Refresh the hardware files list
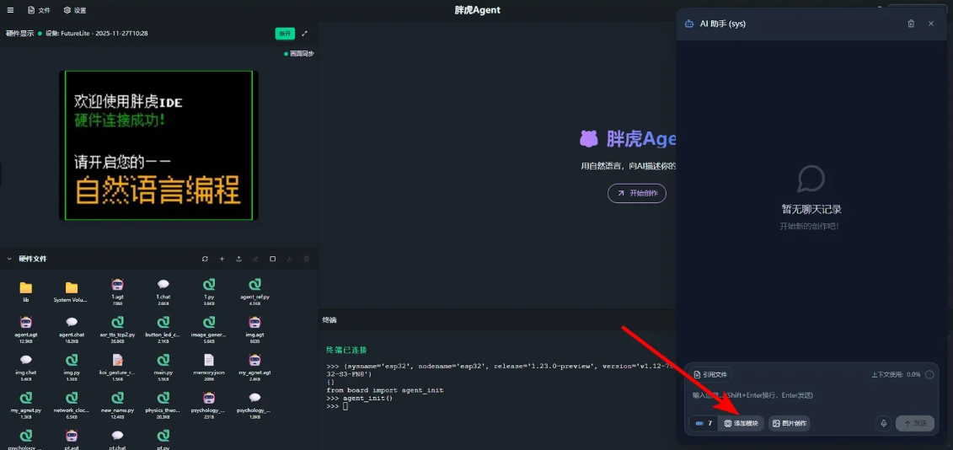The image size is (953, 450). coord(205,259)
